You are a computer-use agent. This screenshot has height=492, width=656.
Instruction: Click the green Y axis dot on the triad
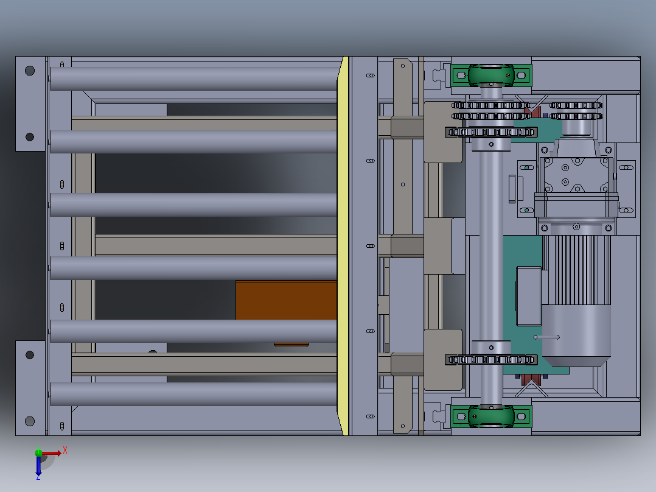38,452
